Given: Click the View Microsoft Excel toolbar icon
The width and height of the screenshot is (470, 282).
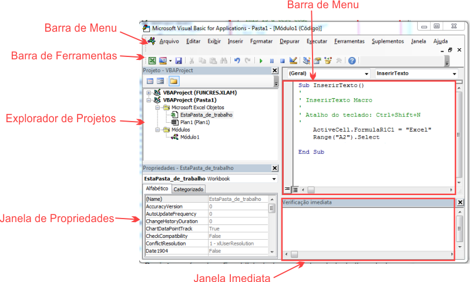Looking at the screenshot, I should tap(152, 61).
